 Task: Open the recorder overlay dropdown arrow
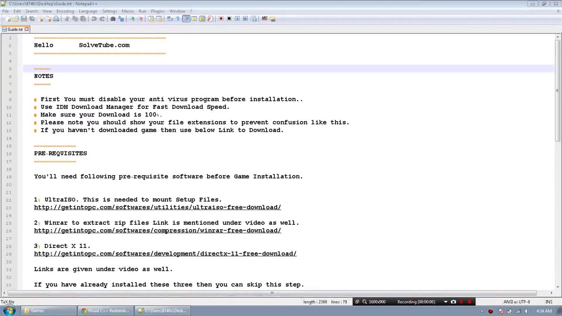coord(445,302)
